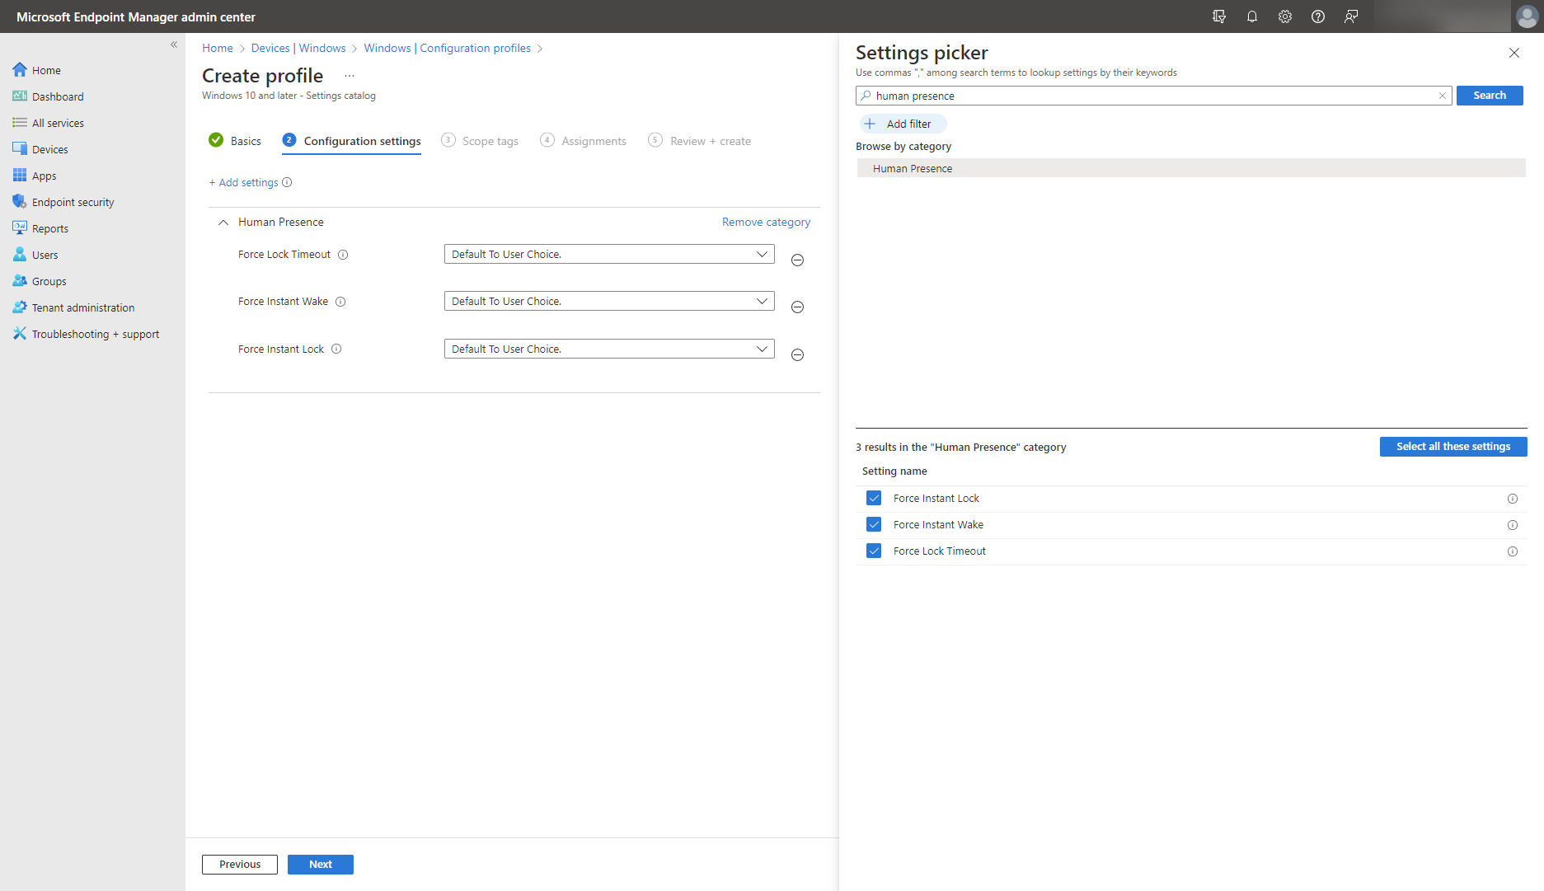The height and width of the screenshot is (891, 1544).
Task: Click the Previous button
Action: click(240, 865)
